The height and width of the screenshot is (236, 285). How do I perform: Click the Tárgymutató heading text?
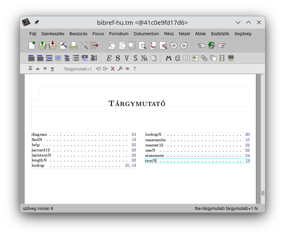[137, 104]
